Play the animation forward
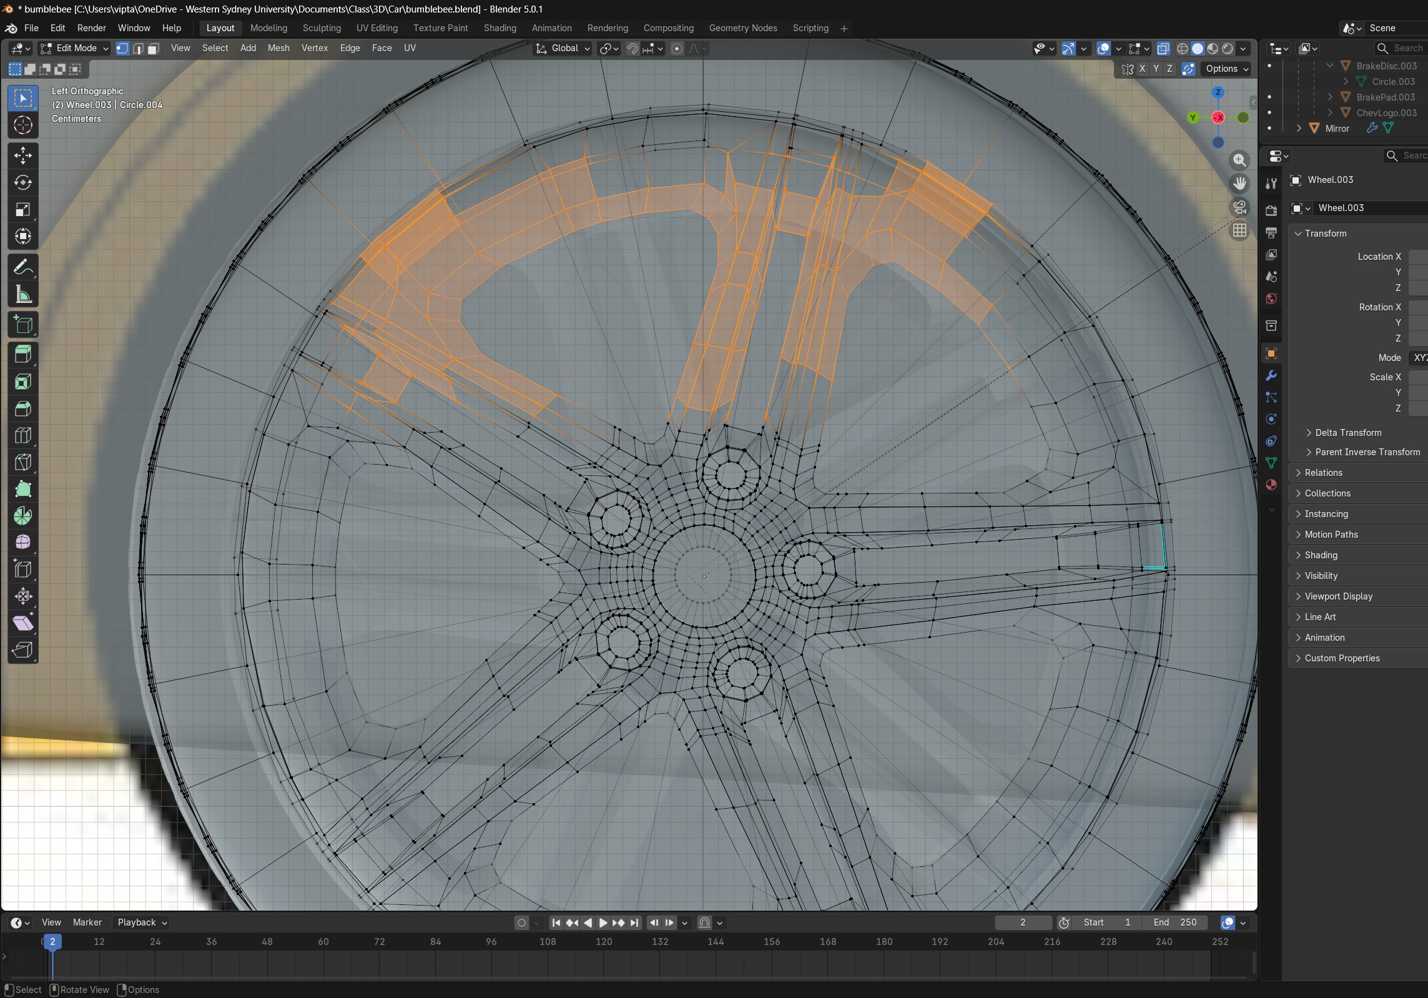Viewport: 1428px width, 998px height. 603,922
